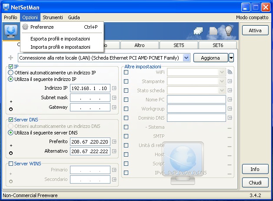Click the NetSetMan globe monitor logo icon
This screenshot has height=201, width=273.
coord(11,31)
